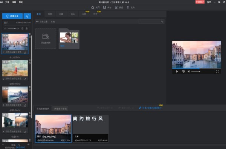Click the home icon in top toolbar
Image resolution: width=226 pixels, height=149 pixels.
[93, 7]
